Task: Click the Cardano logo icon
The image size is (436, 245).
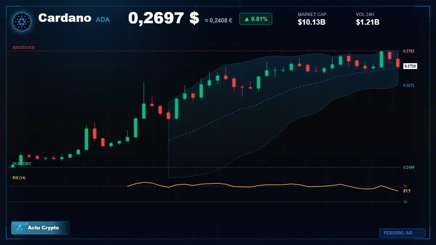Action: 22,21
